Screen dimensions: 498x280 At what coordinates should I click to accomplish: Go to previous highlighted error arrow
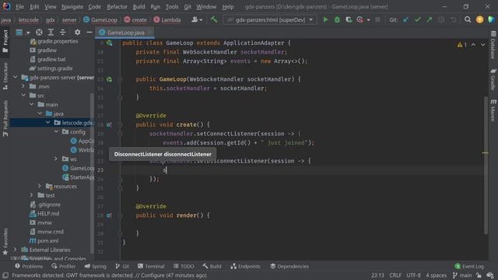coord(473,45)
